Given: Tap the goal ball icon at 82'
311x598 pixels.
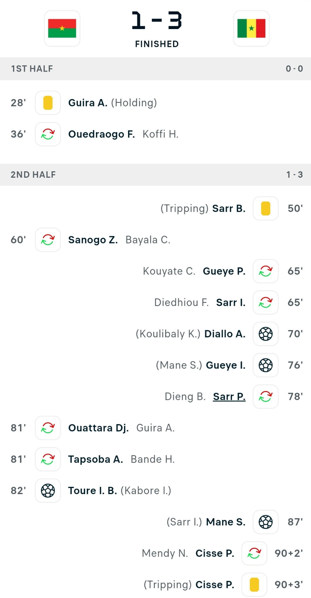Looking at the screenshot, I should tap(48, 491).
